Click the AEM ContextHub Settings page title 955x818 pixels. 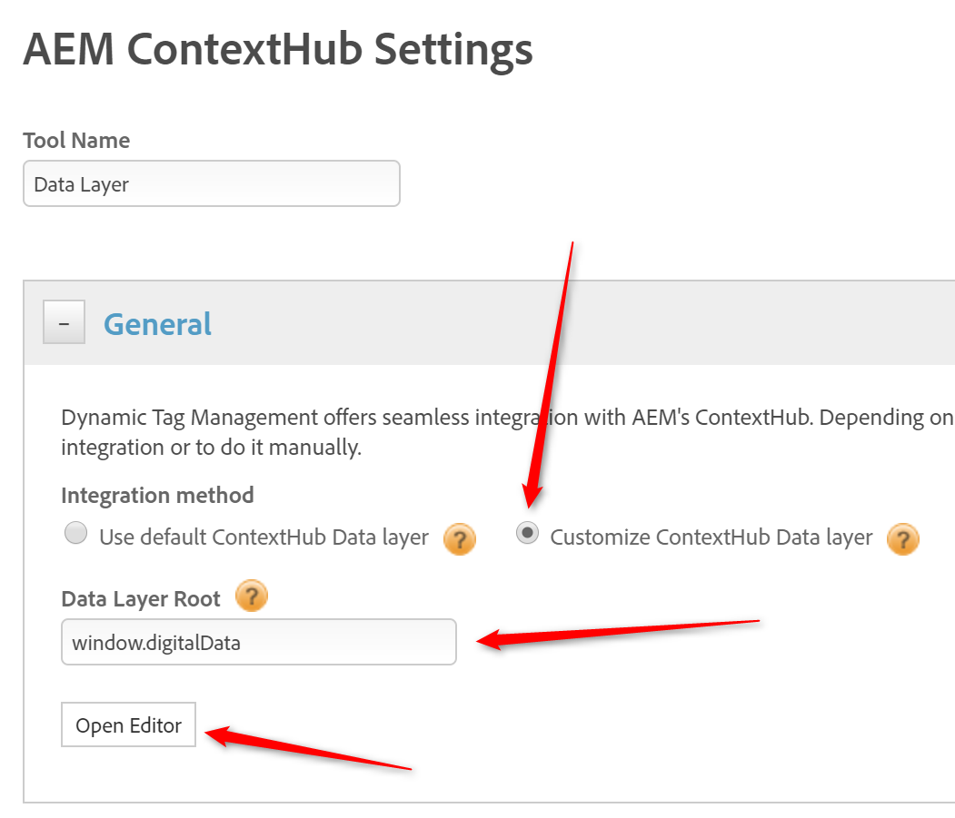(277, 49)
